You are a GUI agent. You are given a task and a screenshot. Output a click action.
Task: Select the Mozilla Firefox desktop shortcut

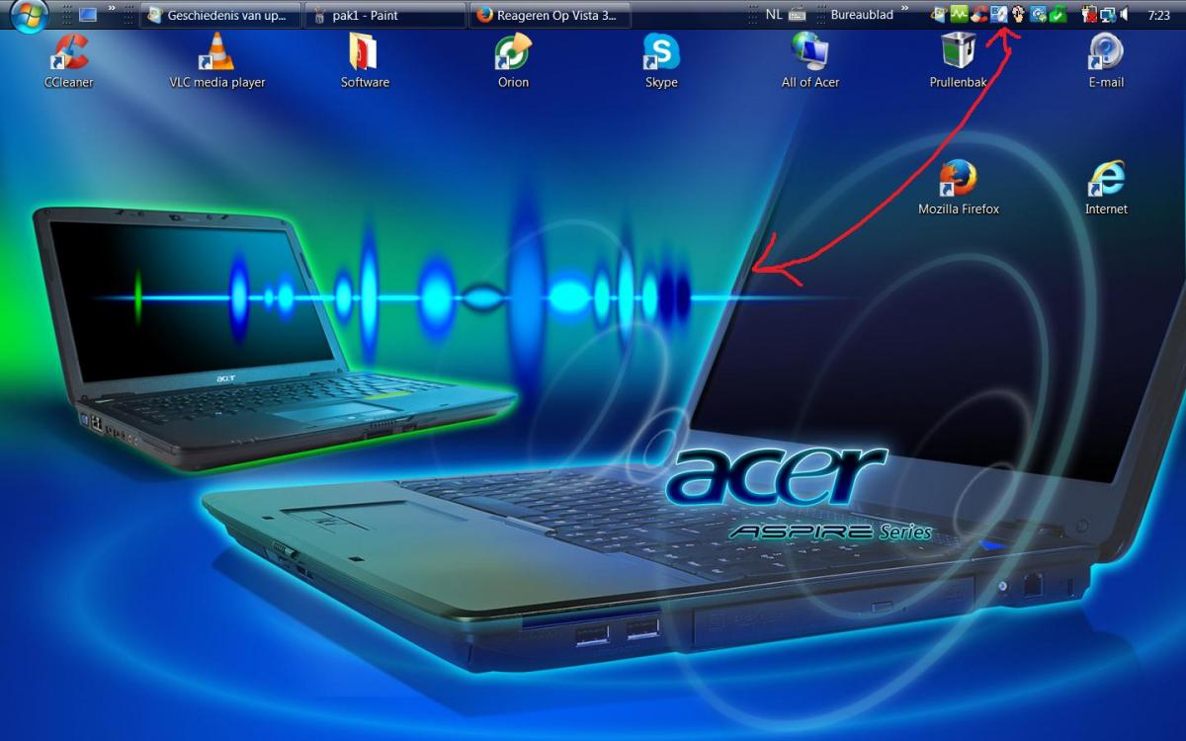tap(958, 187)
